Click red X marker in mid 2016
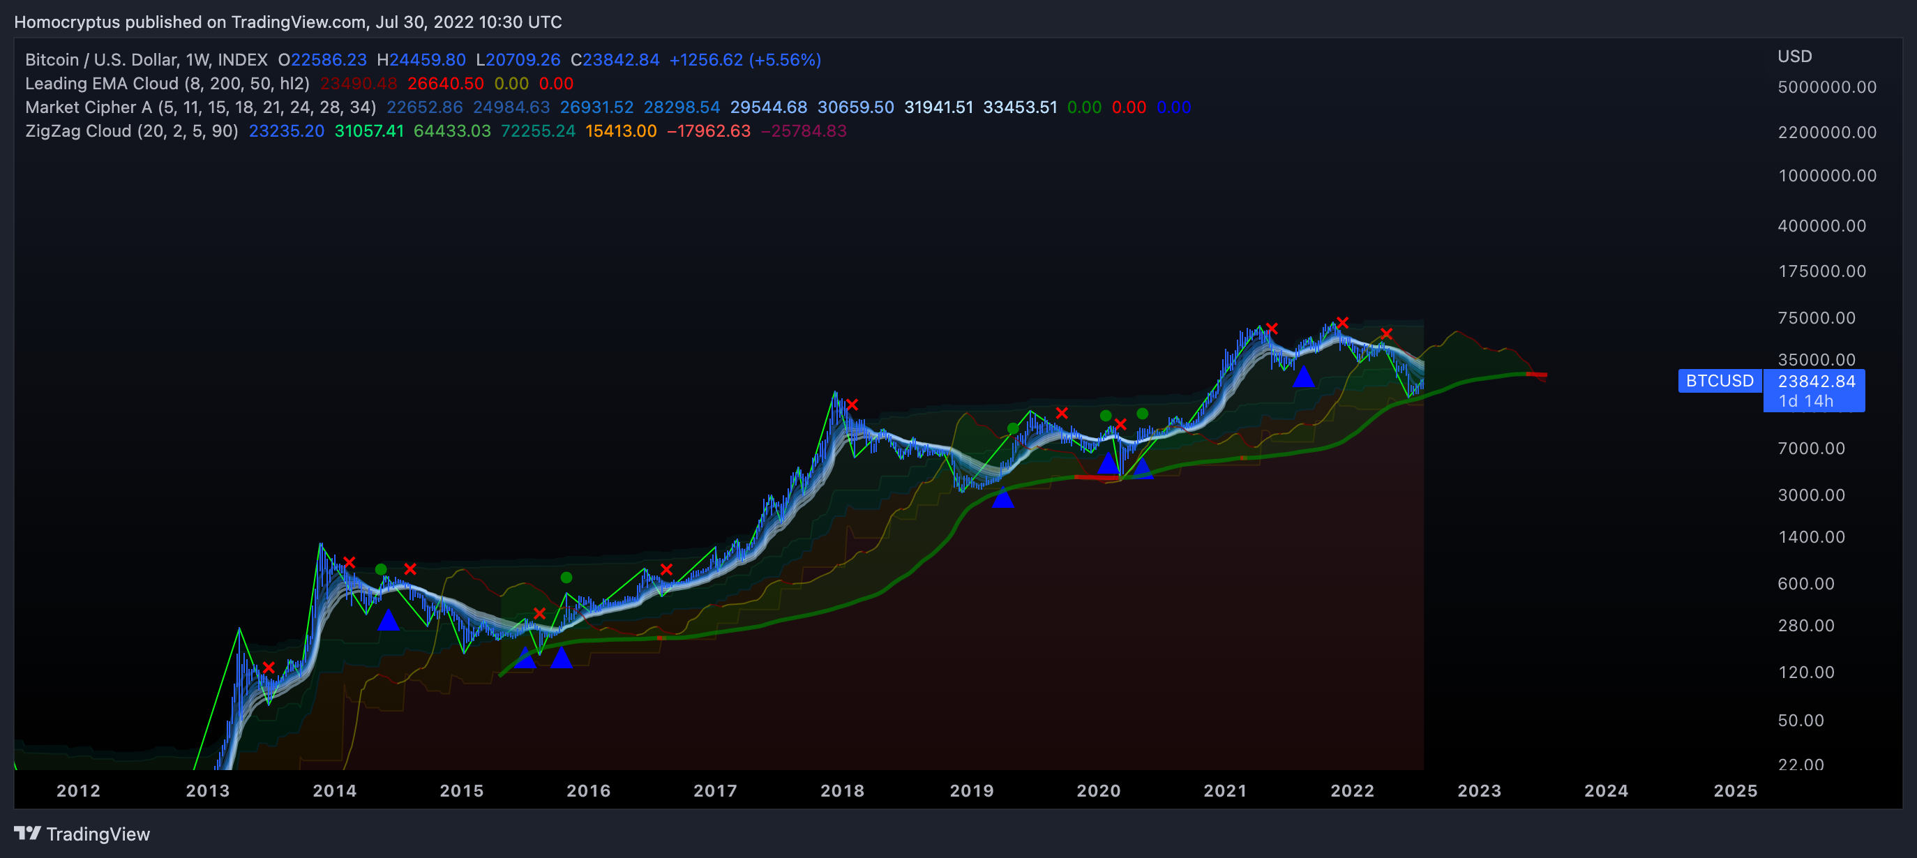Screen dimensions: 1917x858 click(x=667, y=569)
